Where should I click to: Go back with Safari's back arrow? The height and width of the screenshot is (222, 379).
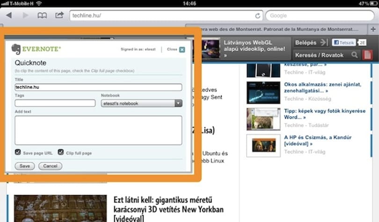(9, 15)
